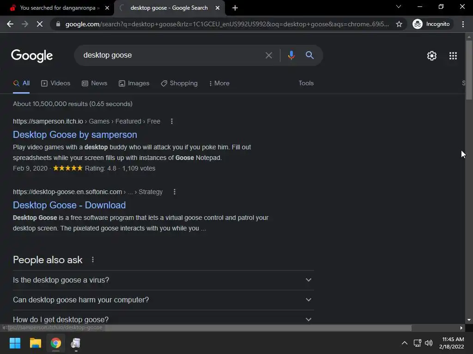
Task: Open the tab search chevron in title bar
Action: (399, 6)
